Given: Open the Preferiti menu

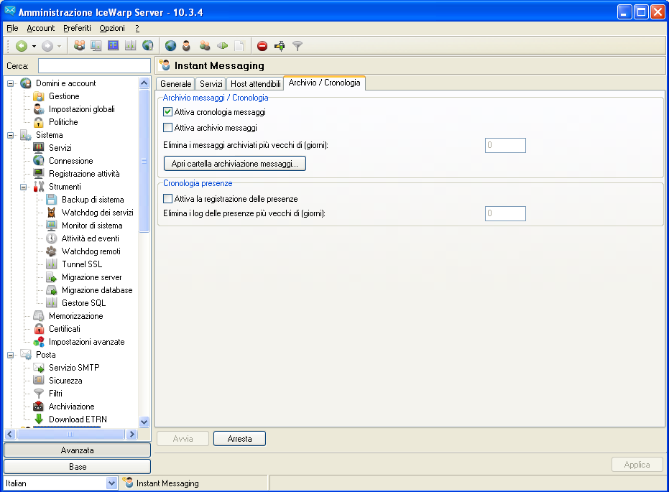Looking at the screenshot, I should click(x=77, y=28).
